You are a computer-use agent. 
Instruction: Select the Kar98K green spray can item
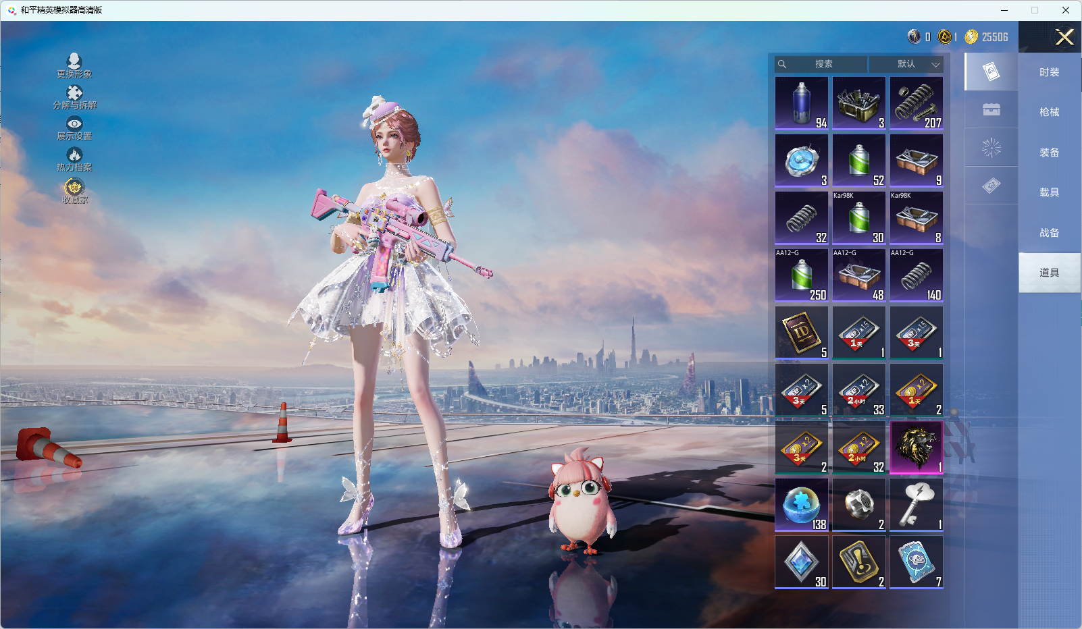859,218
